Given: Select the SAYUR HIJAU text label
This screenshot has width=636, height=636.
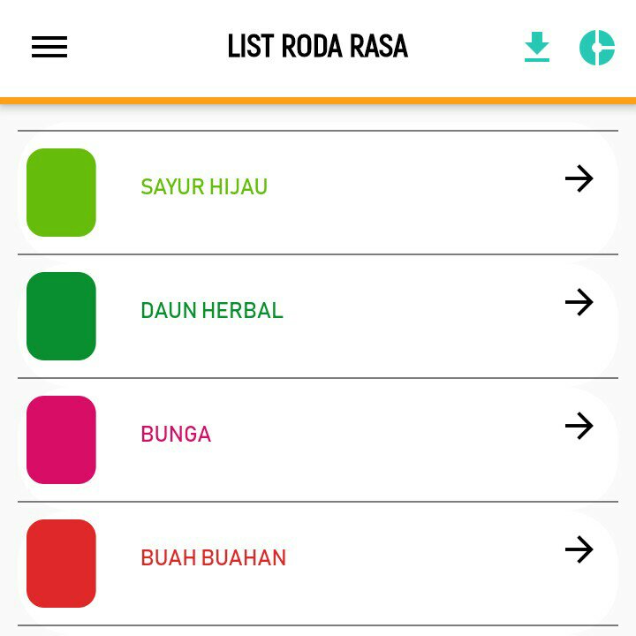Looking at the screenshot, I should click(x=204, y=187).
